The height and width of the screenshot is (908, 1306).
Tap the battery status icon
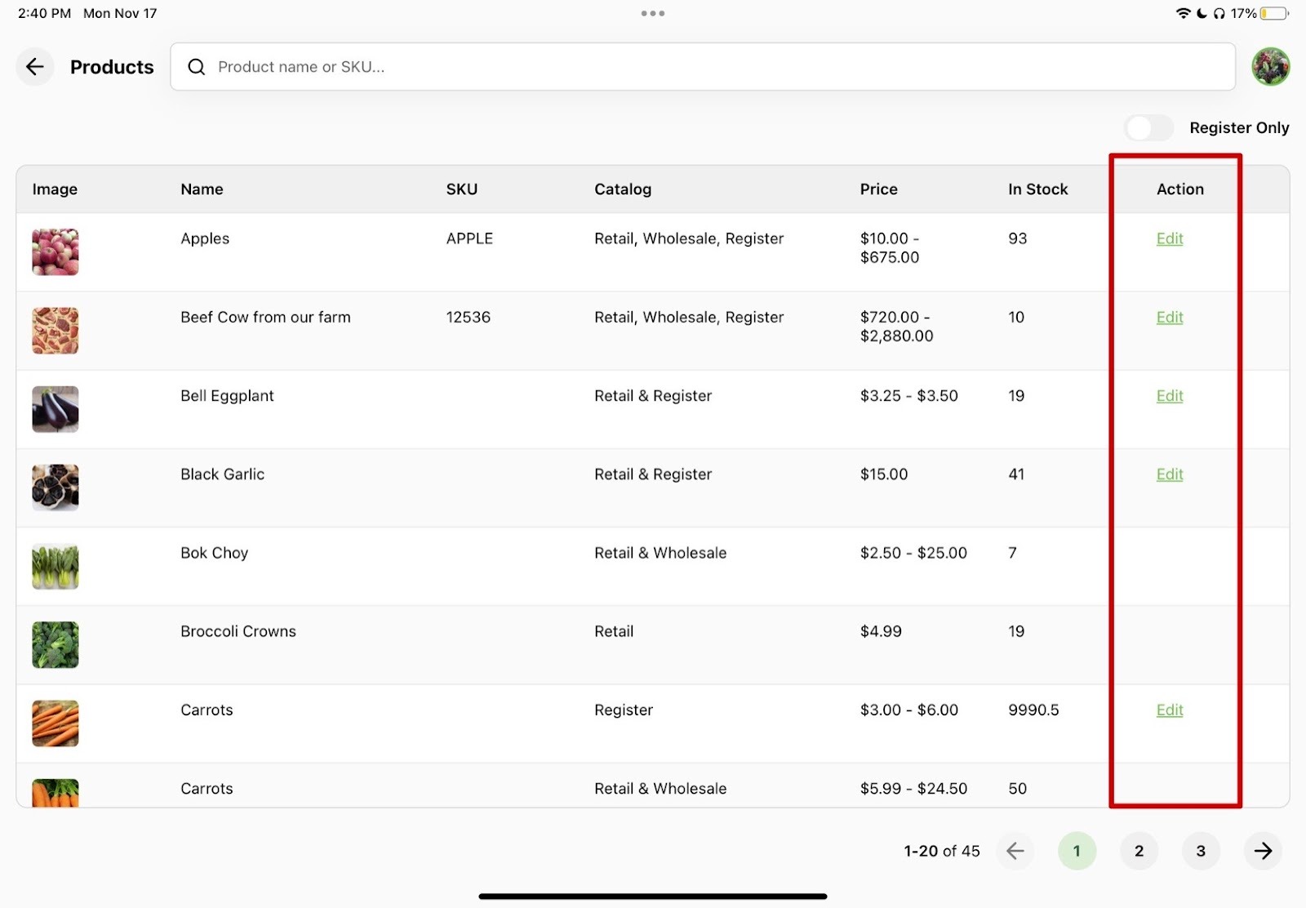coord(1273,13)
